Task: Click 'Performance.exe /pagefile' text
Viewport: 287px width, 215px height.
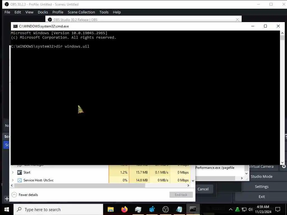Action: point(215,168)
